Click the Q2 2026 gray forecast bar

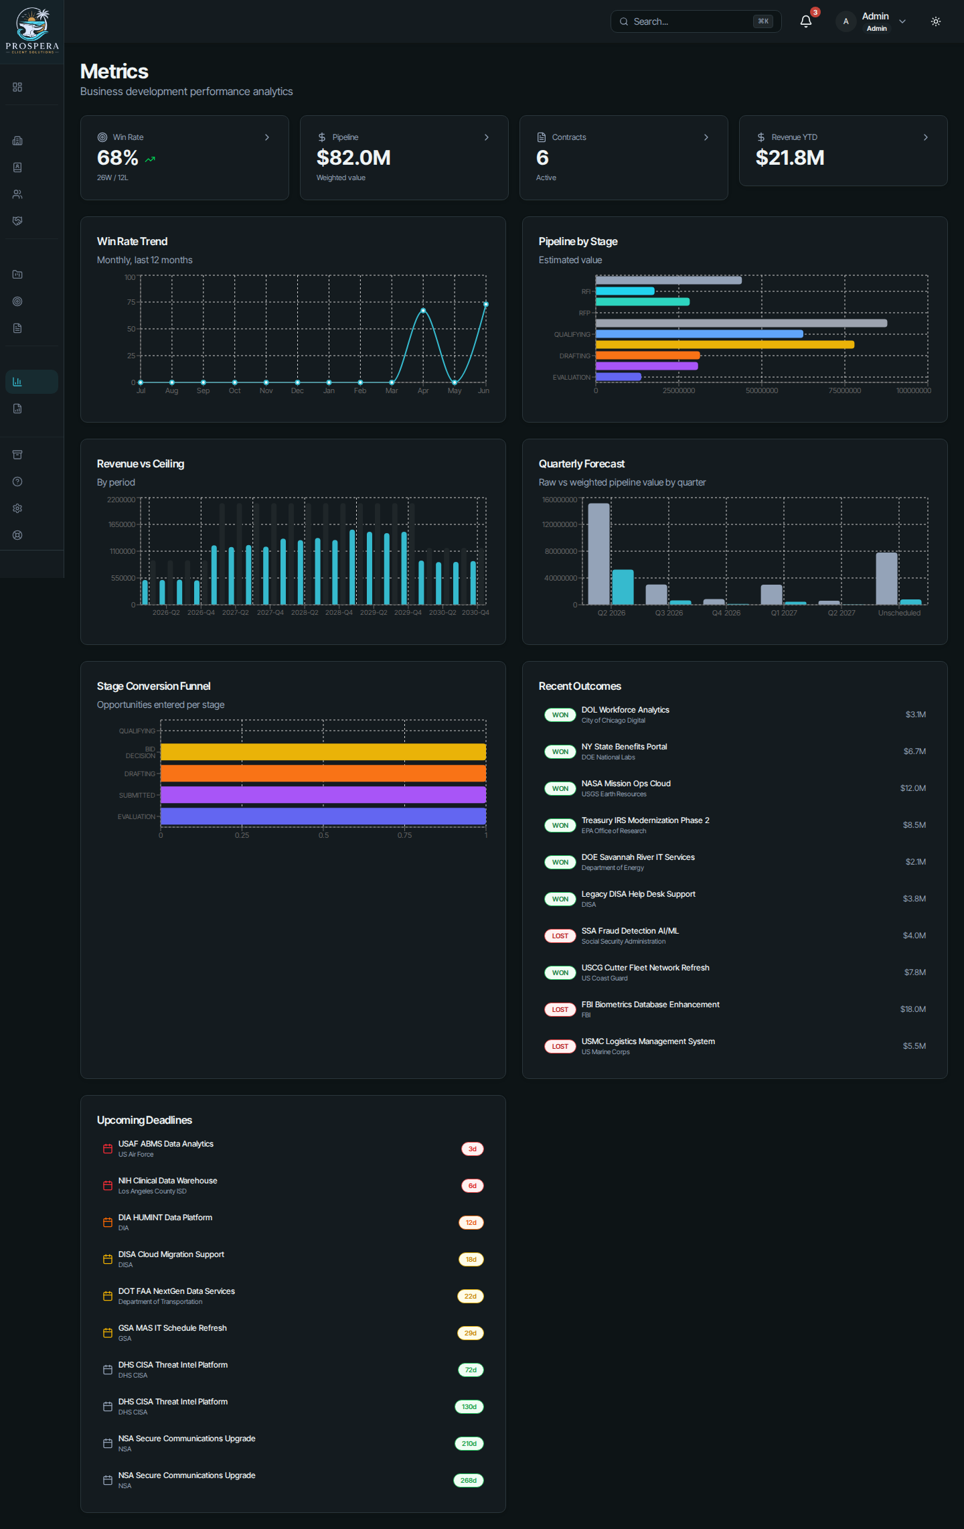[x=599, y=554]
